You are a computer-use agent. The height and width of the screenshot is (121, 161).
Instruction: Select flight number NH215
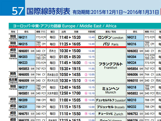click(x=23, y=44)
